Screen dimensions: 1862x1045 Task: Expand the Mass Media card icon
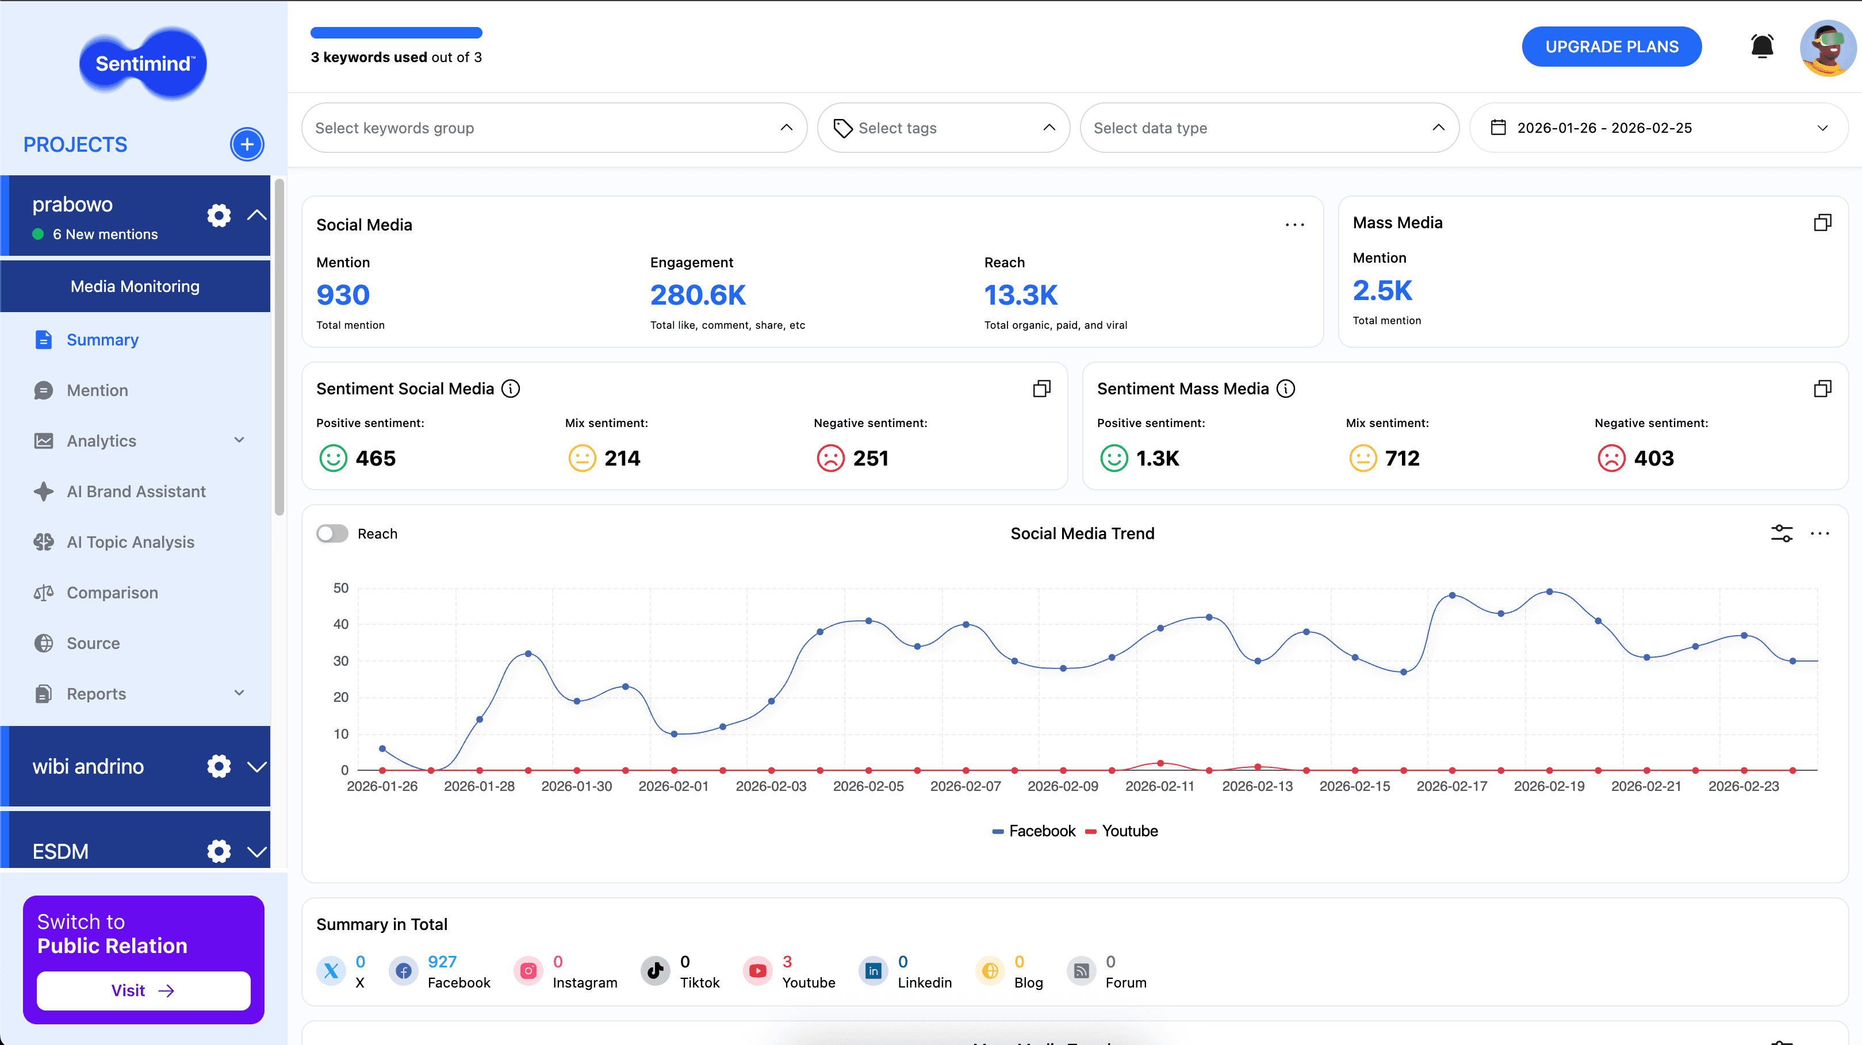(1822, 222)
